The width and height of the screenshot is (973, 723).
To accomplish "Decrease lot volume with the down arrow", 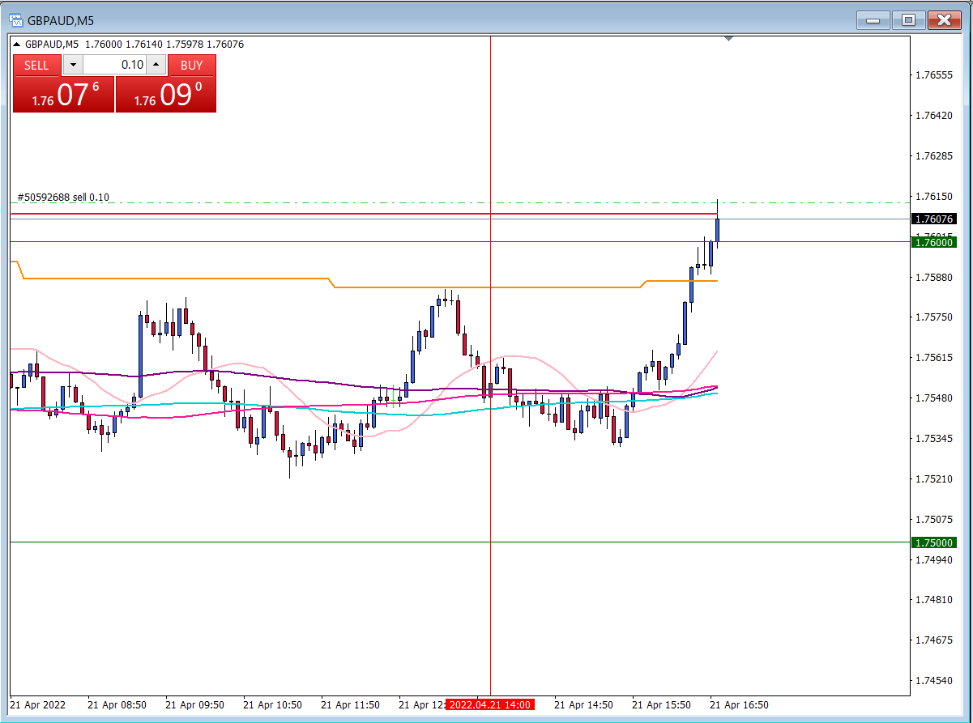I will point(73,66).
